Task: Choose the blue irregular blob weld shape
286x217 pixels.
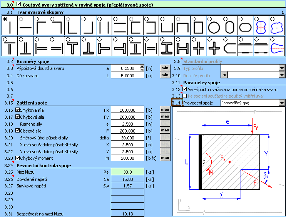Action: click(x=272, y=19)
